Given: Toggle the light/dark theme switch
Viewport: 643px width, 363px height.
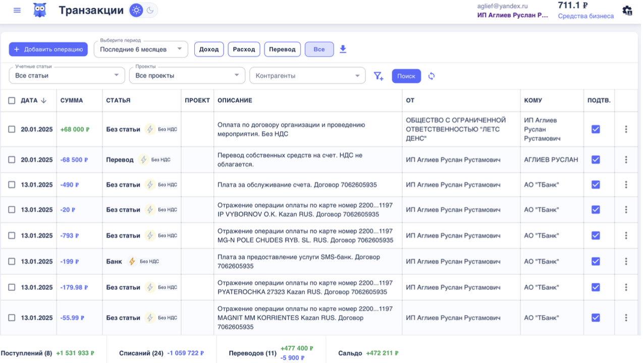Looking at the screenshot, I should tap(143, 10).
